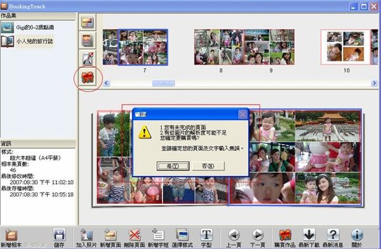This screenshot has width=381, height=249.
Task: Minimize the BookingTouch window
Action: (354, 6)
